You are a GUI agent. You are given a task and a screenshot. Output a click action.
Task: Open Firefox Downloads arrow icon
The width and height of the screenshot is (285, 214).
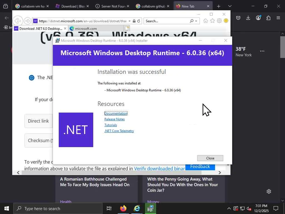click(x=248, y=18)
